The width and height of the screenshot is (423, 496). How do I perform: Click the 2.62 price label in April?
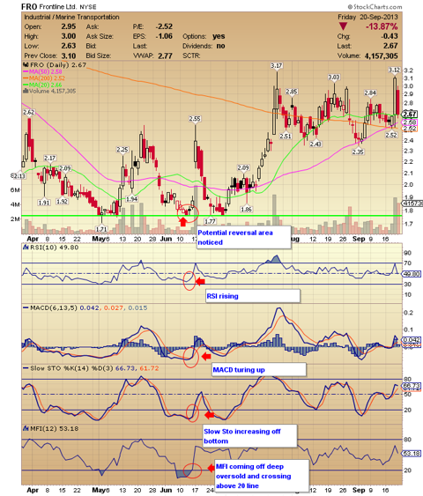[29, 112]
